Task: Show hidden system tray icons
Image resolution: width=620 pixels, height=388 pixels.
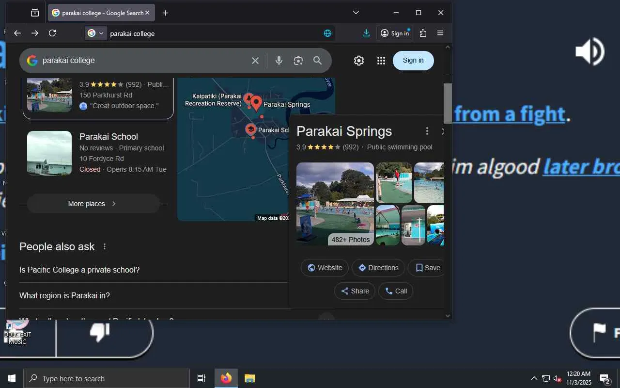Action: click(x=534, y=378)
